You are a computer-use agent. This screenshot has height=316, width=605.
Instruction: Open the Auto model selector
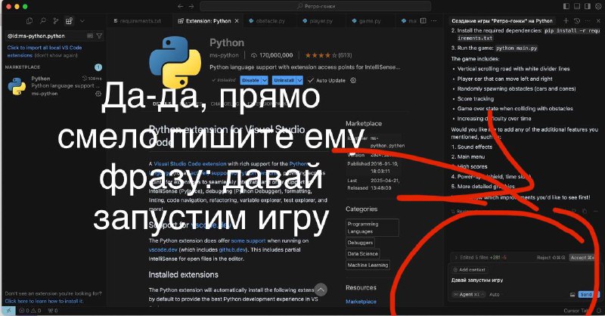click(495, 294)
